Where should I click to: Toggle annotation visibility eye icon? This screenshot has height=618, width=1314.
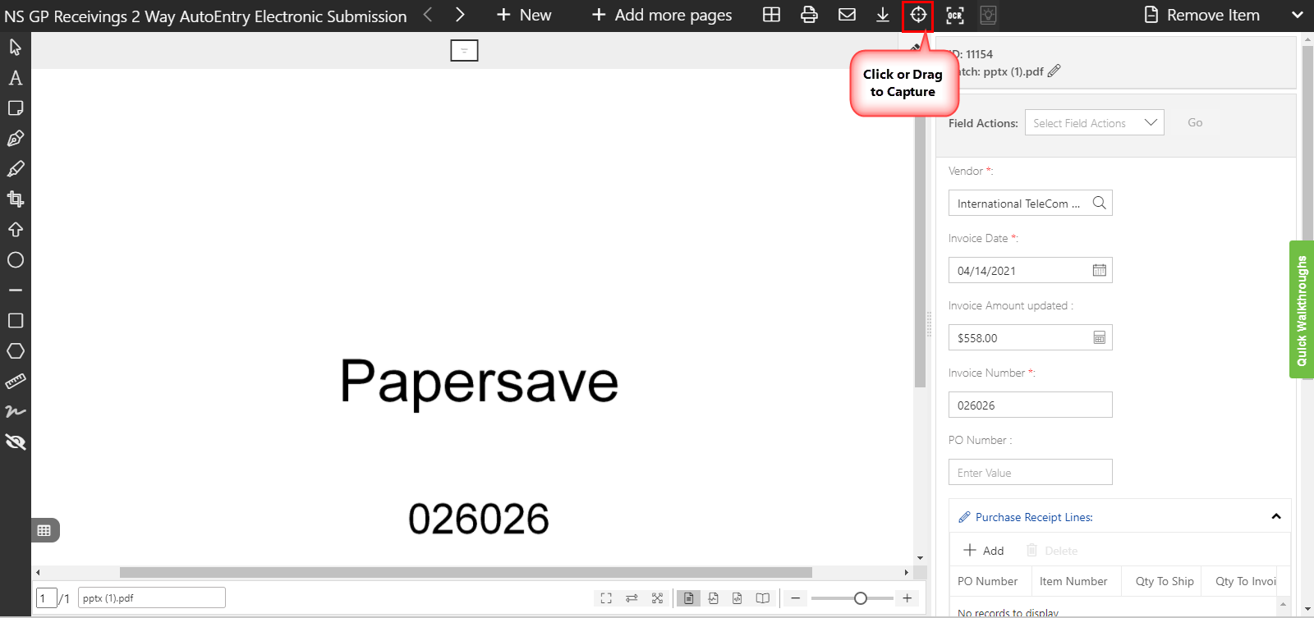pos(15,442)
